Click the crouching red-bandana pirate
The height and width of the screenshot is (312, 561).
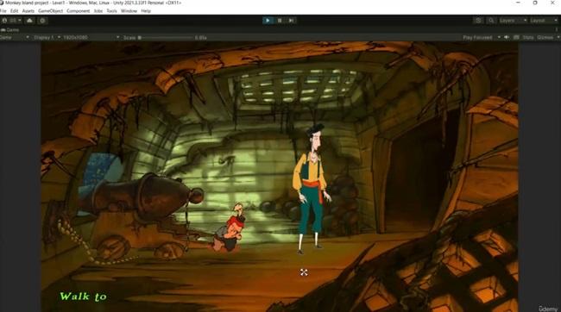(230, 228)
